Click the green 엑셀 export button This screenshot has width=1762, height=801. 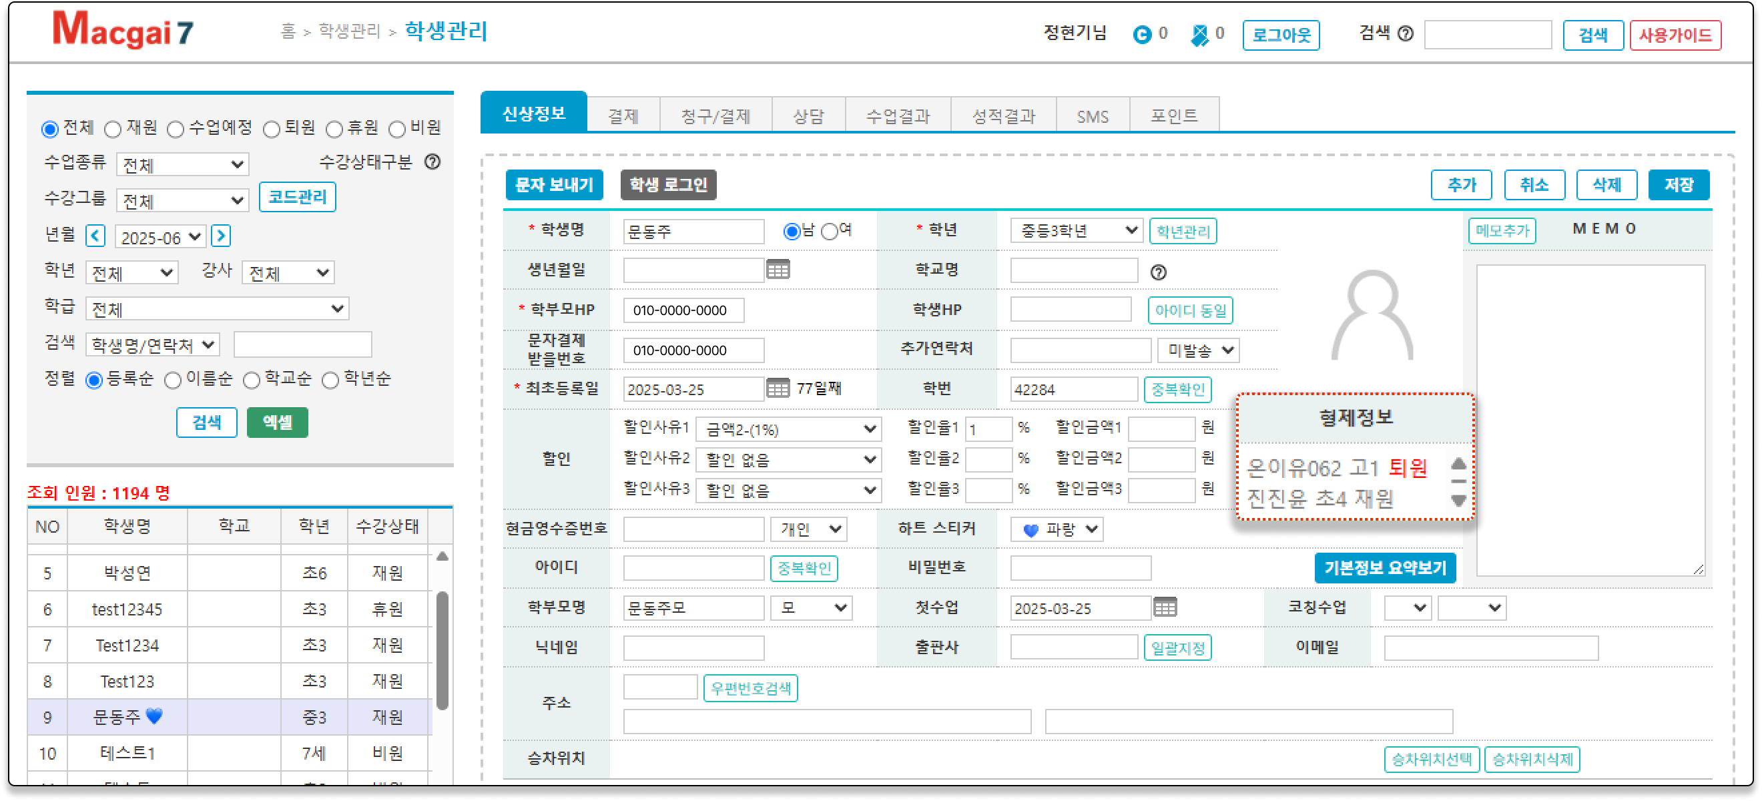click(x=277, y=422)
